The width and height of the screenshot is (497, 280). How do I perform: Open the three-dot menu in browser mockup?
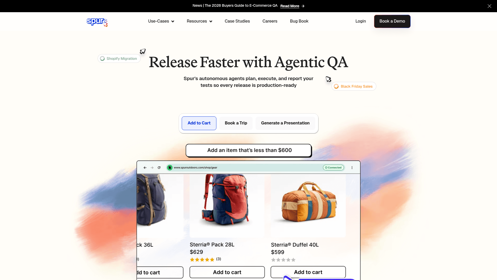tap(352, 168)
